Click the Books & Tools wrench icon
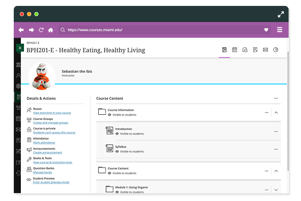Screen dimensions: 301x201 coord(29,159)
